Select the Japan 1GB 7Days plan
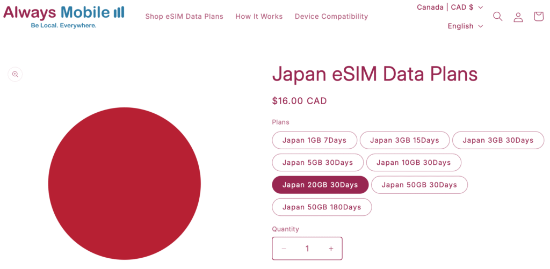 click(x=314, y=140)
